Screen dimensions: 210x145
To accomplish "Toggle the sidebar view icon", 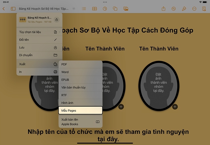I will click(13, 9).
